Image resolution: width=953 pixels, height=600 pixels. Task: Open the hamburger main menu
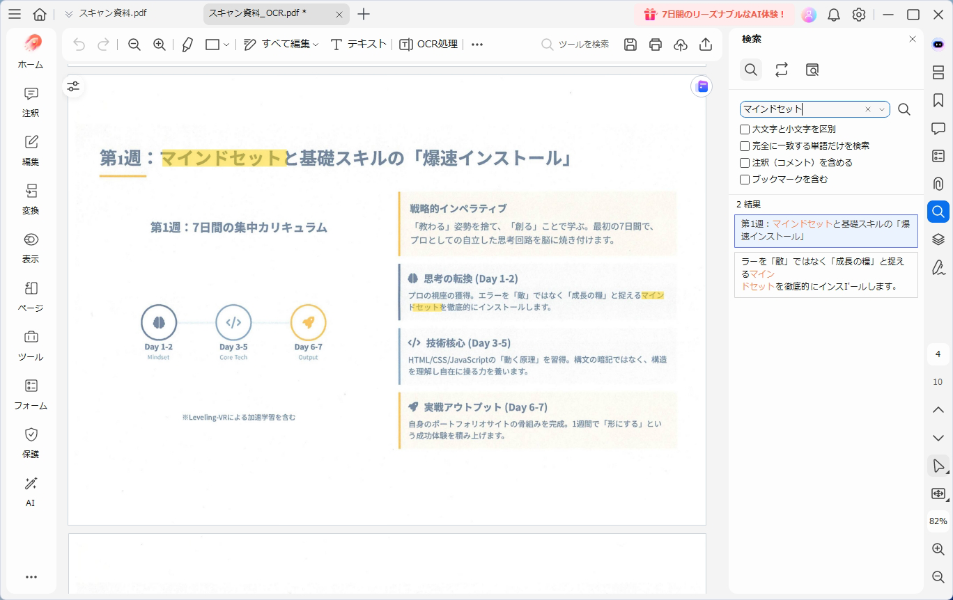15,13
